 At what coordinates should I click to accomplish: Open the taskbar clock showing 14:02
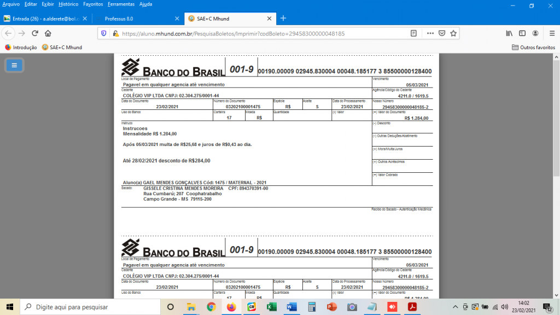(x=523, y=307)
